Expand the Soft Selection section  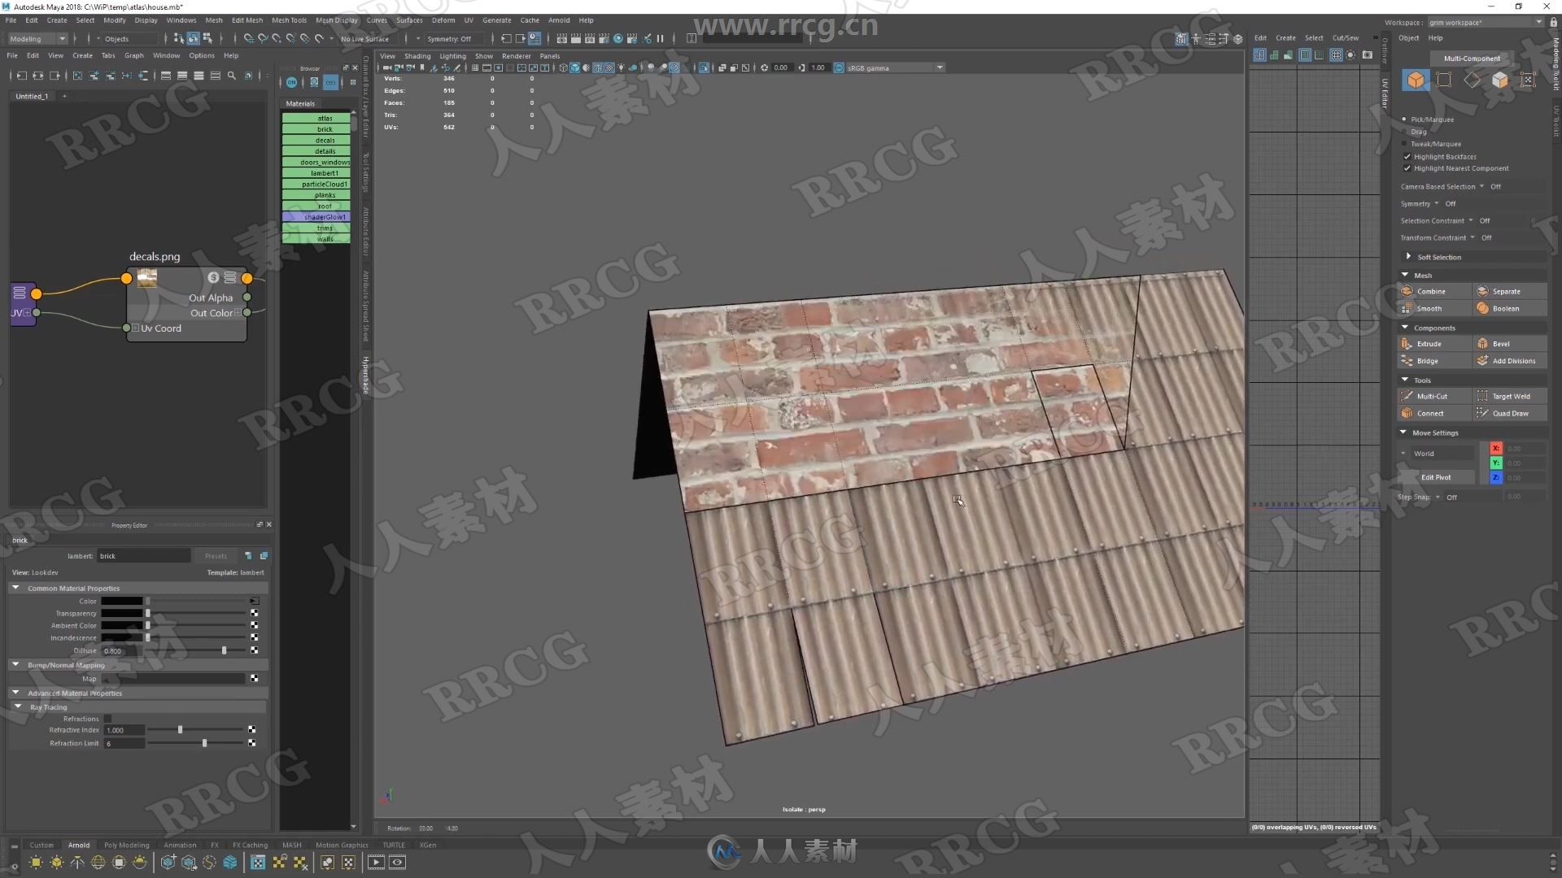(x=1407, y=256)
